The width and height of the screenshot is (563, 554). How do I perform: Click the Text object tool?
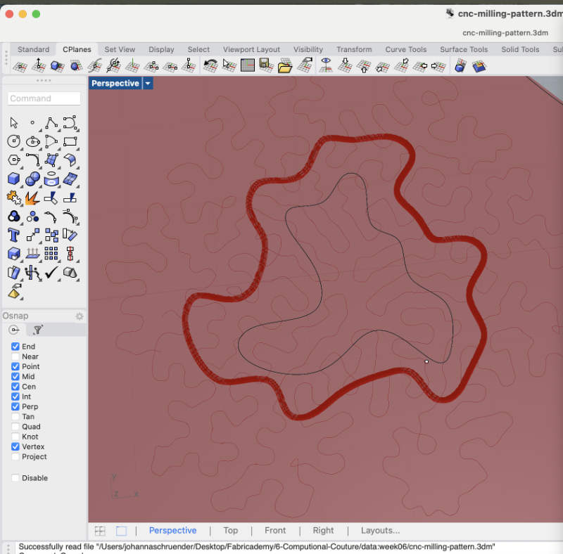[x=13, y=235]
